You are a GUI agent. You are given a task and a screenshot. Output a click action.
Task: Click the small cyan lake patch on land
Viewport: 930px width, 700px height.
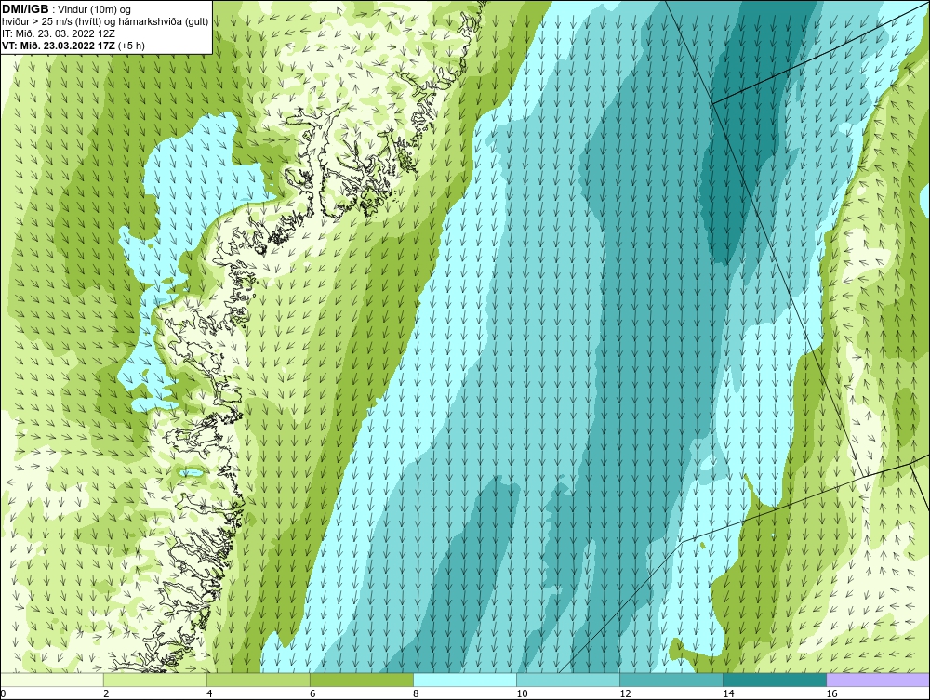192,472
